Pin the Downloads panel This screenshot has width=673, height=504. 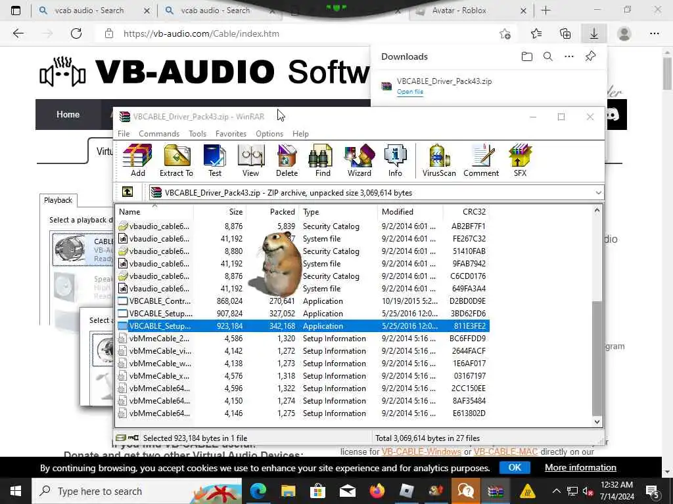591,56
